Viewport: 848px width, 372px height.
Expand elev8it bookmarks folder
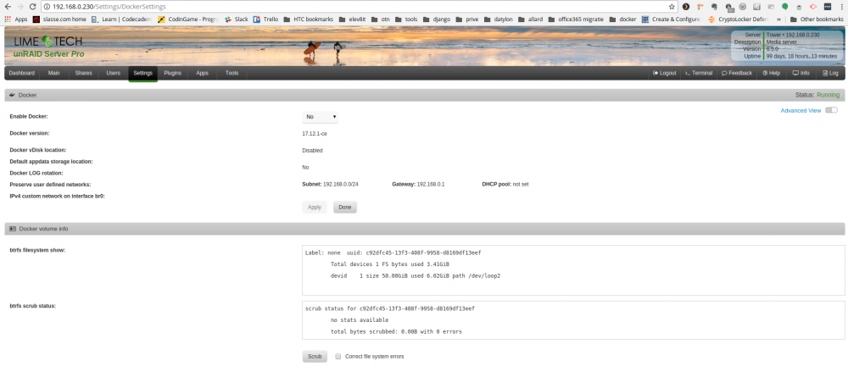tap(352, 19)
